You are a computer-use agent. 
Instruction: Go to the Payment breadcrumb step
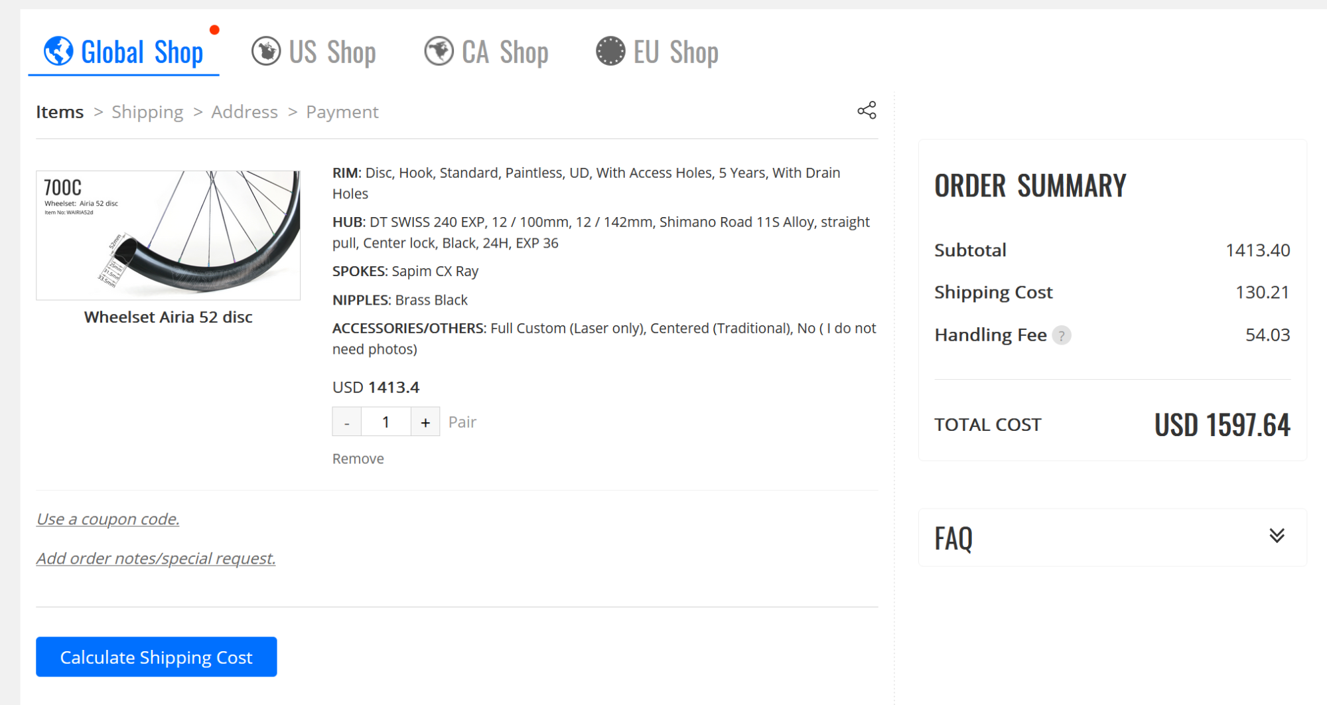(342, 112)
